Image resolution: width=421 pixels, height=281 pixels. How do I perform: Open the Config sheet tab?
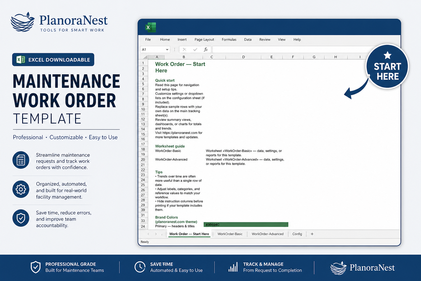click(x=297, y=234)
